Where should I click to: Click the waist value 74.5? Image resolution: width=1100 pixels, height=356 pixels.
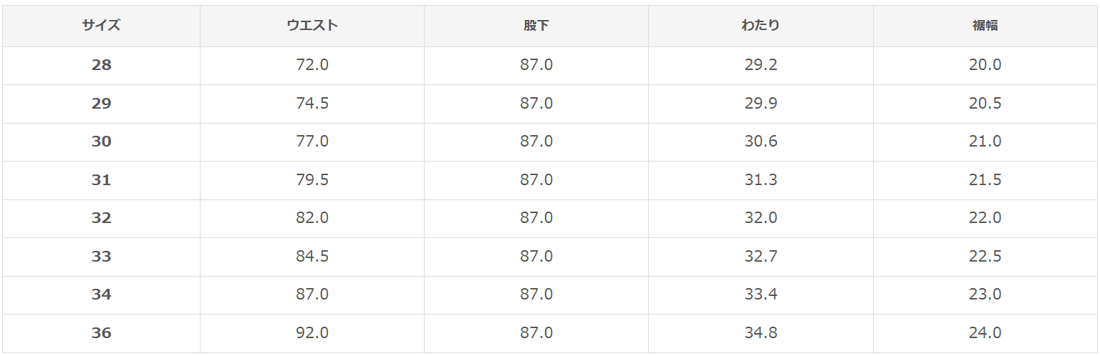point(312,104)
